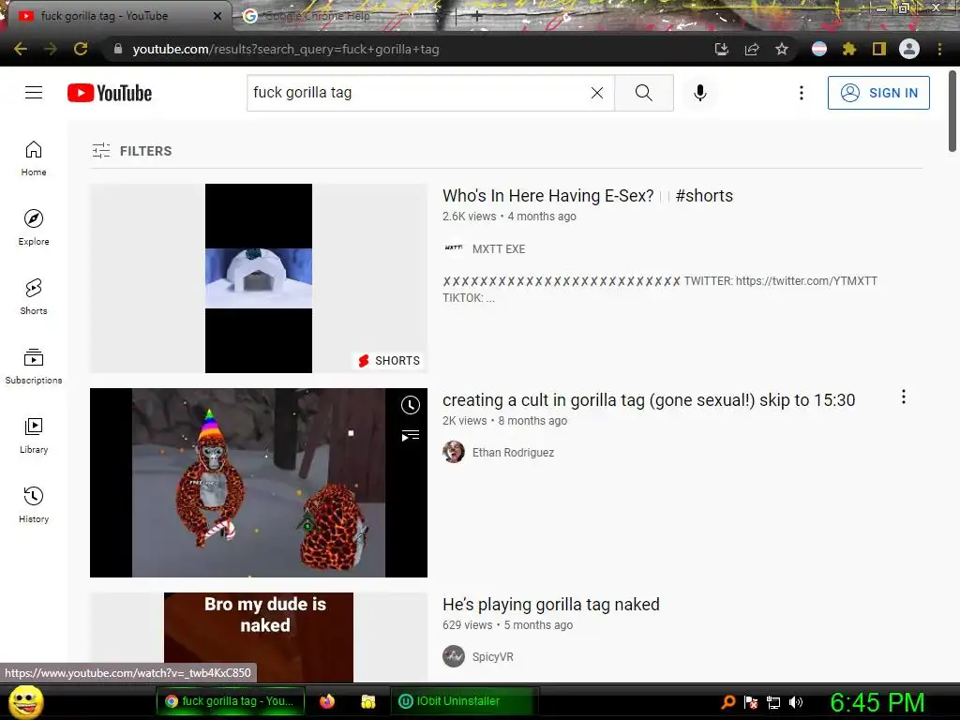The height and width of the screenshot is (720, 960).
Task: Open 'He's playing gorilla tag naked' title
Action: [551, 605]
